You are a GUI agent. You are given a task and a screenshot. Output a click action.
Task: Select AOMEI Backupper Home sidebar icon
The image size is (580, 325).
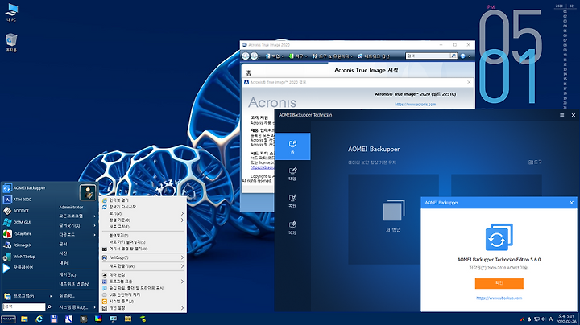click(x=292, y=146)
